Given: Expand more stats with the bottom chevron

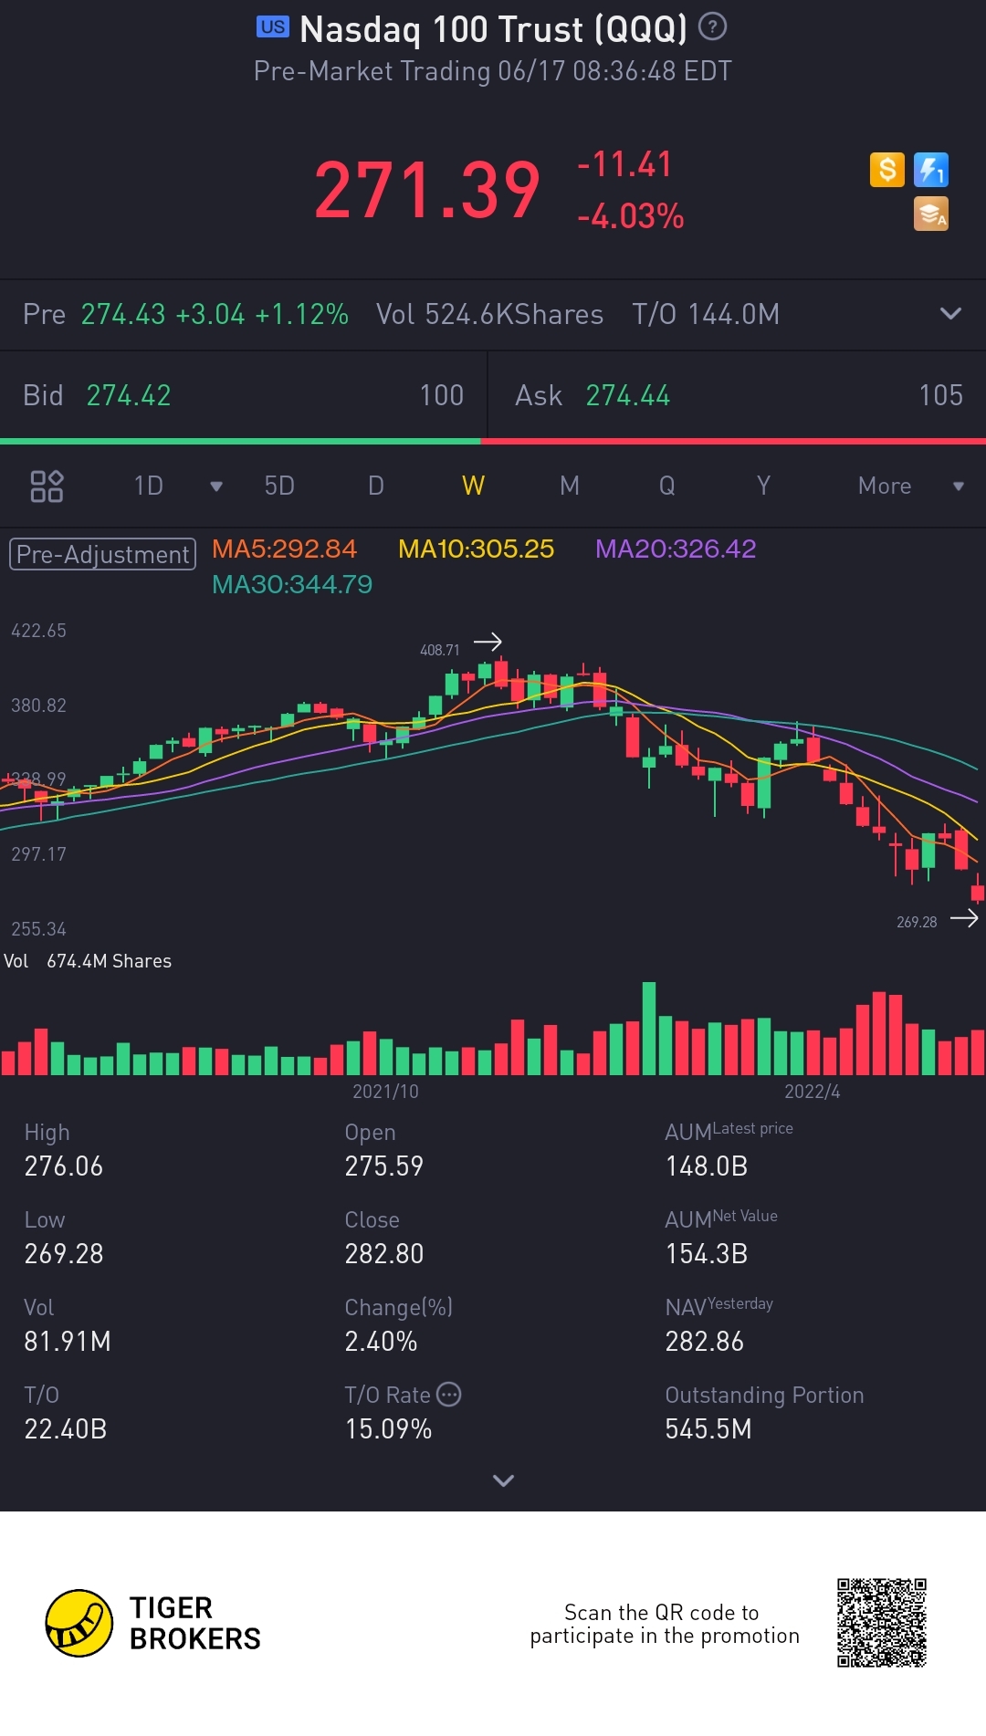Looking at the screenshot, I should [503, 1480].
